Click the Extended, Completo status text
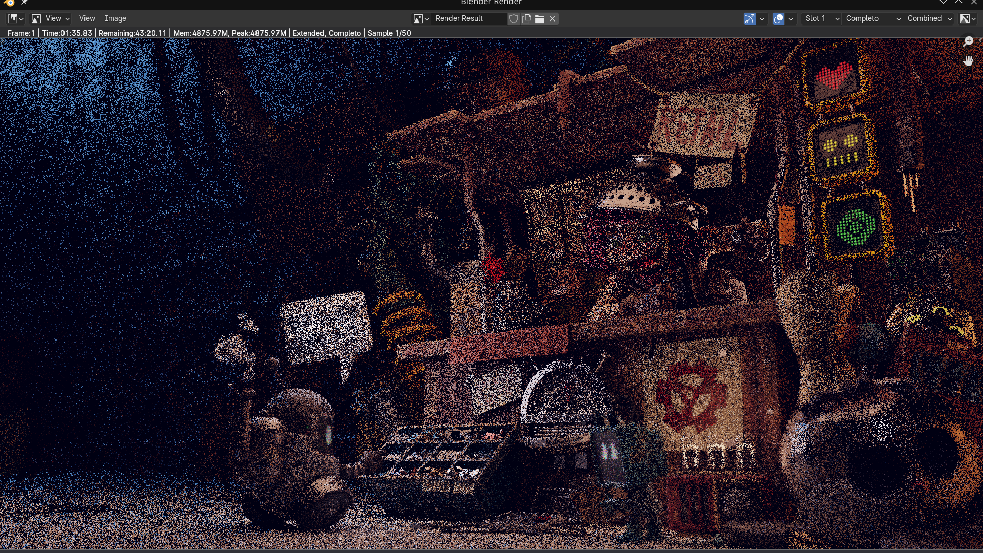Screen dimensions: 983x553 coord(327,33)
